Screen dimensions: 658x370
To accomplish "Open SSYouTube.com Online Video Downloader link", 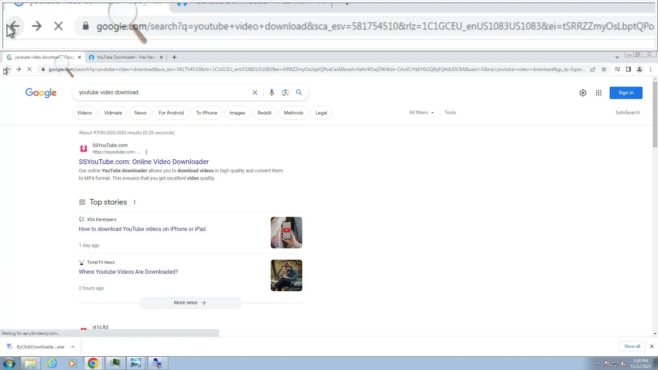I will (144, 162).
